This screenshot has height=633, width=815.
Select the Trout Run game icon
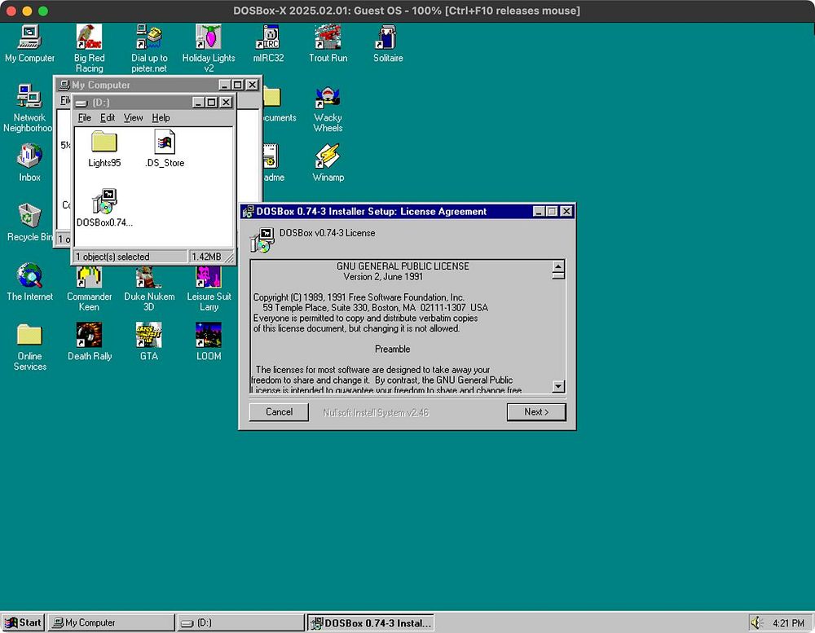(x=328, y=38)
